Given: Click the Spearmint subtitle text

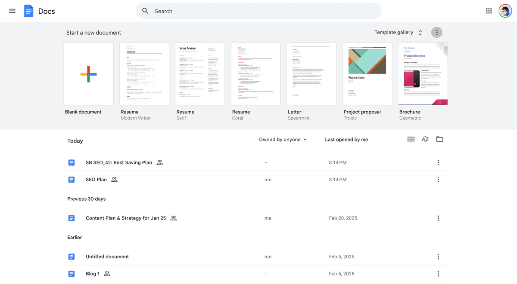Looking at the screenshot, I should 299,118.
